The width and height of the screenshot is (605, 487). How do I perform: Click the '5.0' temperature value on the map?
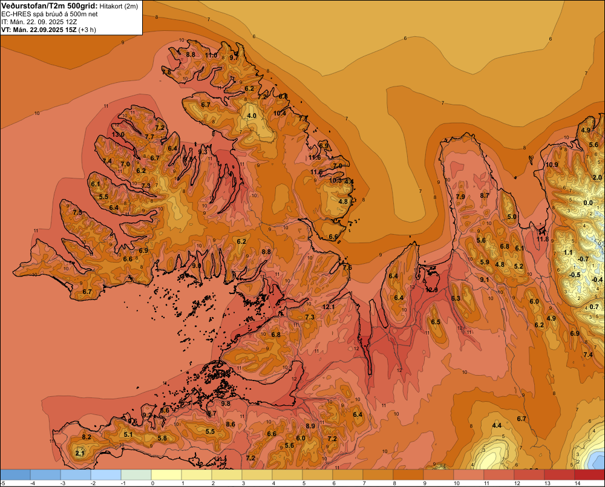coord(512,217)
